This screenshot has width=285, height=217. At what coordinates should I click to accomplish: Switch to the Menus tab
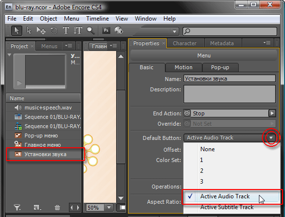pyautogui.click(x=49, y=46)
